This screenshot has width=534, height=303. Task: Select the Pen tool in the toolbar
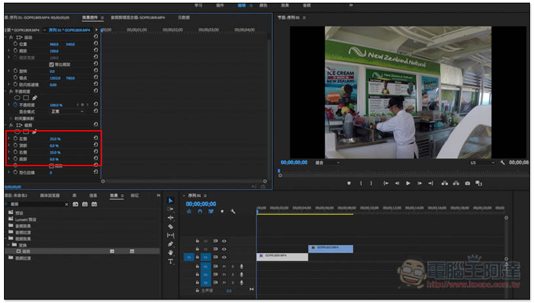click(x=170, y=244)
